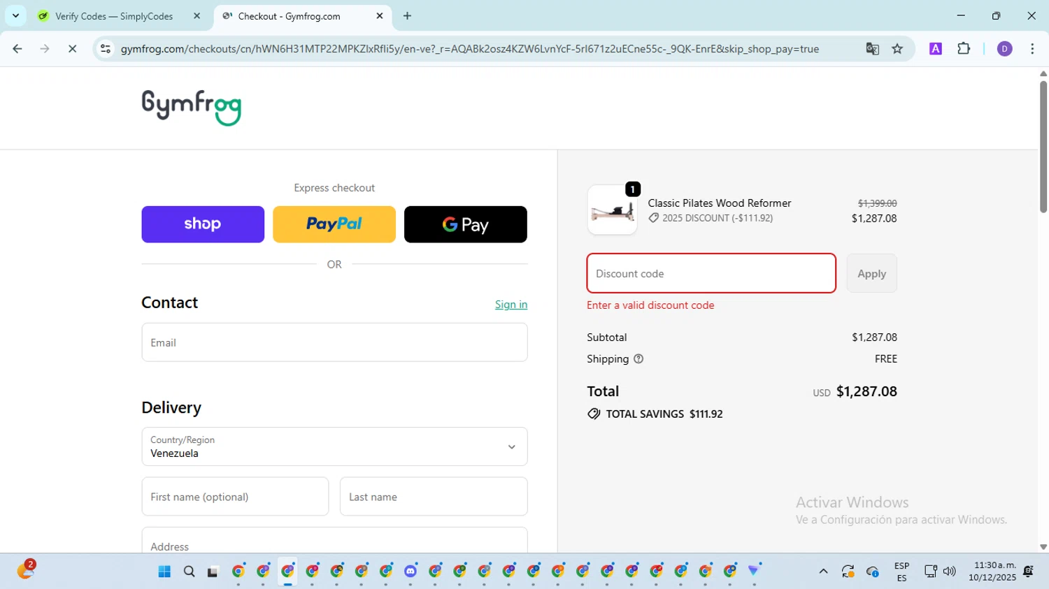Viewport: 1049px width, 589px height.
Task: Open the Windows Start menu
Action: (164, 572)
